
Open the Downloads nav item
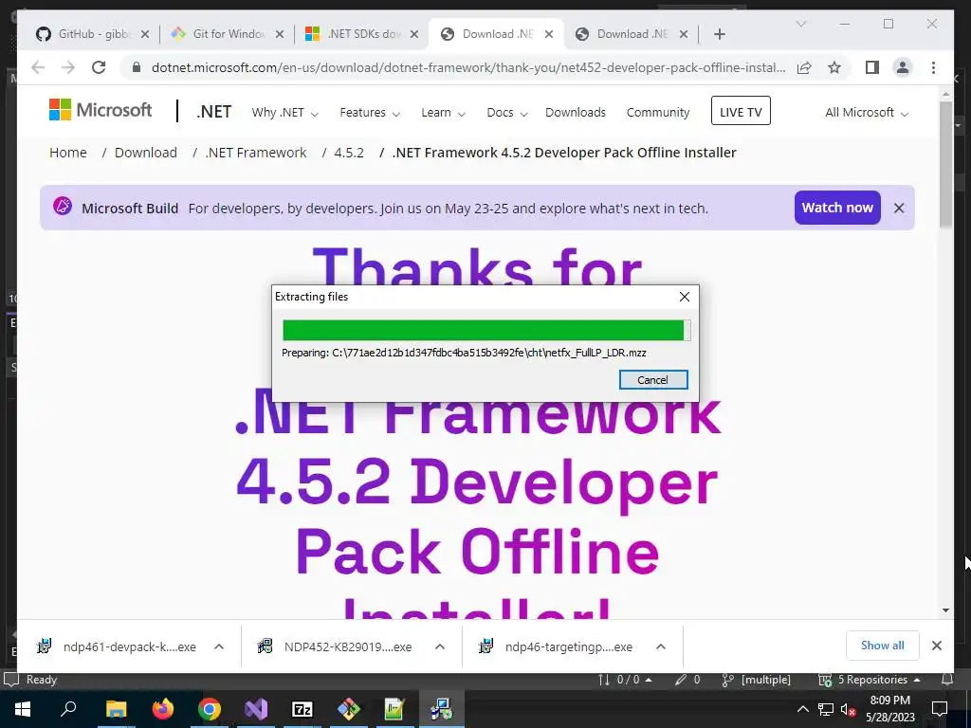(576, 113)
